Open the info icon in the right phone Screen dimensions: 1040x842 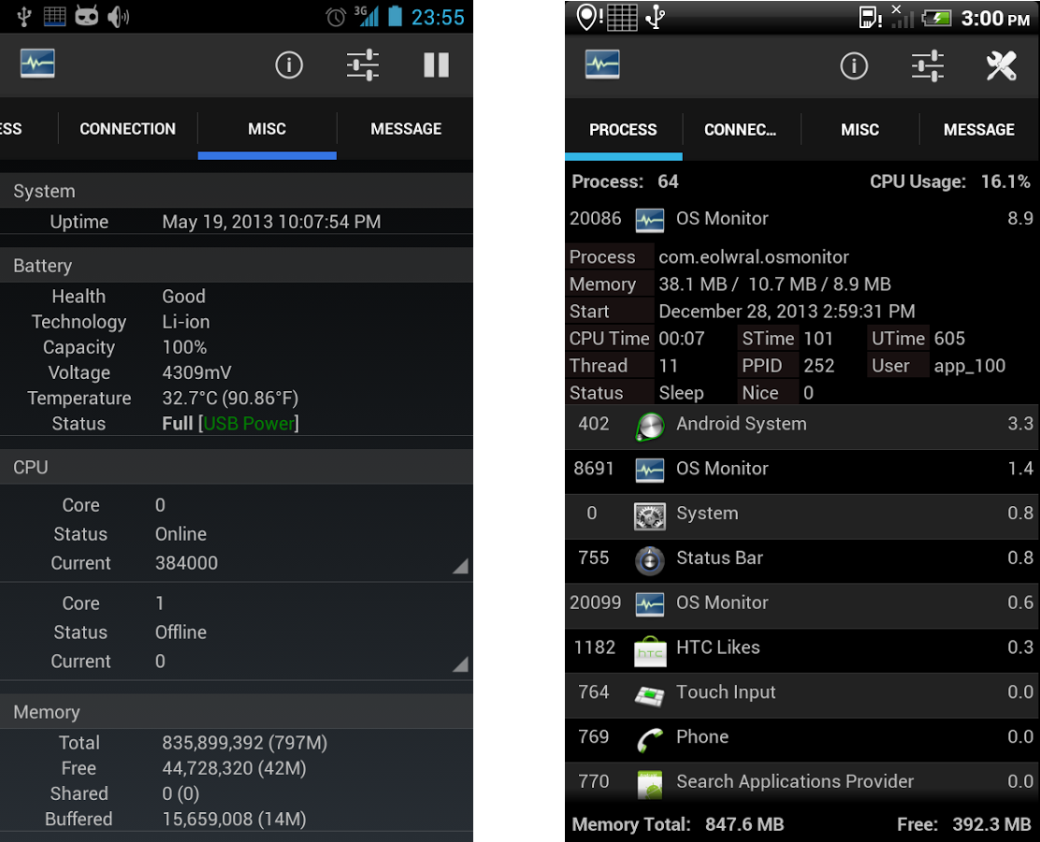tap(854, 65)
